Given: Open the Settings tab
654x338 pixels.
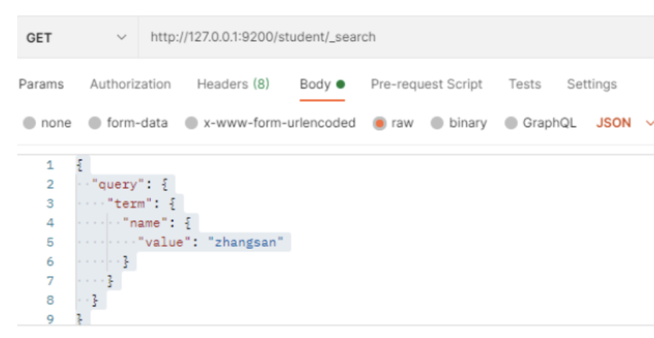Looking at the screenshot, I should (591, 84).
